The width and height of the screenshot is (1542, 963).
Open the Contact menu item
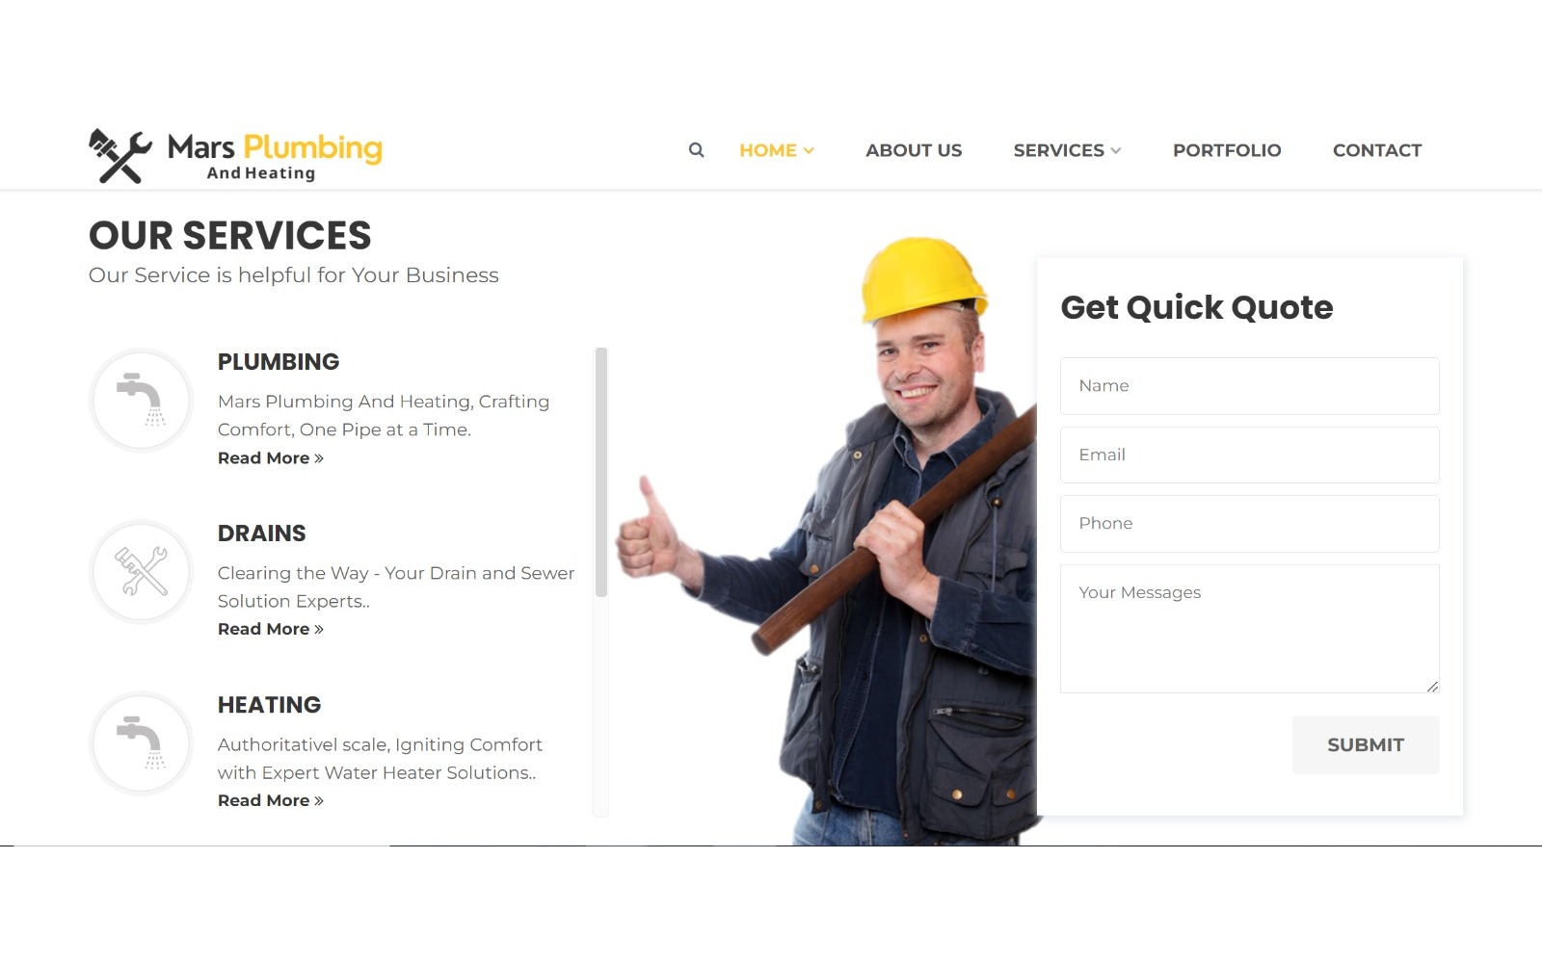click(1377, 150)
